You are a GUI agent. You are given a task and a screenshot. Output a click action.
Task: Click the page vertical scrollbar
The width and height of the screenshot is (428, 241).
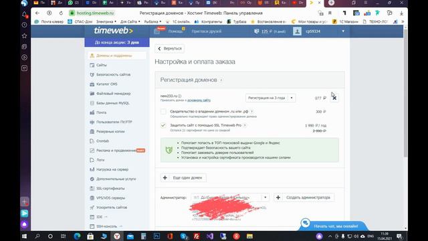[405, 93]
